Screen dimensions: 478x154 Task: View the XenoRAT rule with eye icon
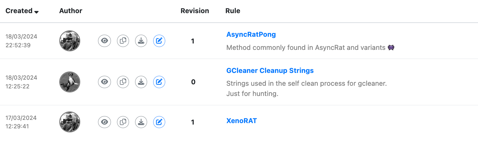(x=104, y=122)
